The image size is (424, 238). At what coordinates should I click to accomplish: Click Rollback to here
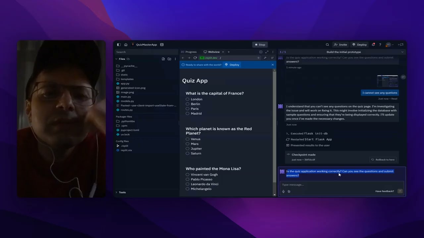[x=383, y=160]
